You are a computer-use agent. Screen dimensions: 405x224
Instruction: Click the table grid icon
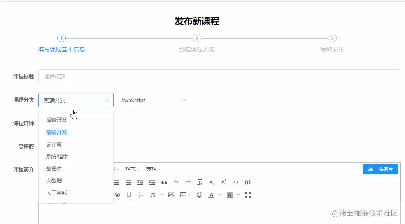pyautogui.click(x=183, y=195)
